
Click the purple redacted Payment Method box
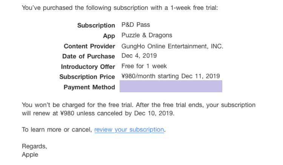[x=171, y=87]
